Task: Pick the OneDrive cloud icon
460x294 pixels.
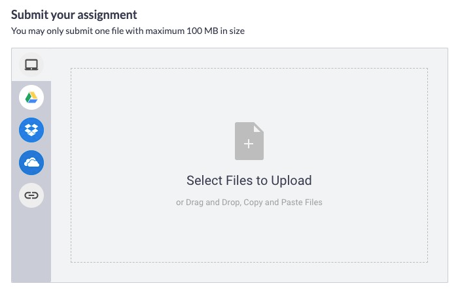Action: (x=31, y=163)
